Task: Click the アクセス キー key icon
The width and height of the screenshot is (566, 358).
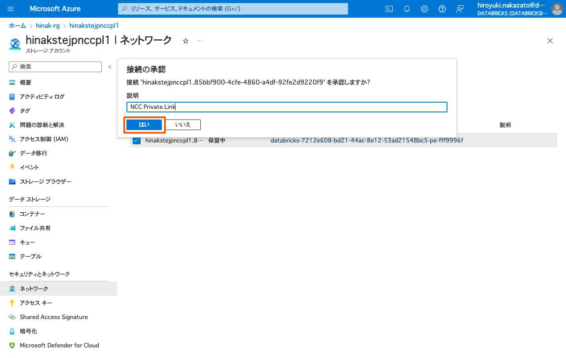Action: tap(12, 303)
